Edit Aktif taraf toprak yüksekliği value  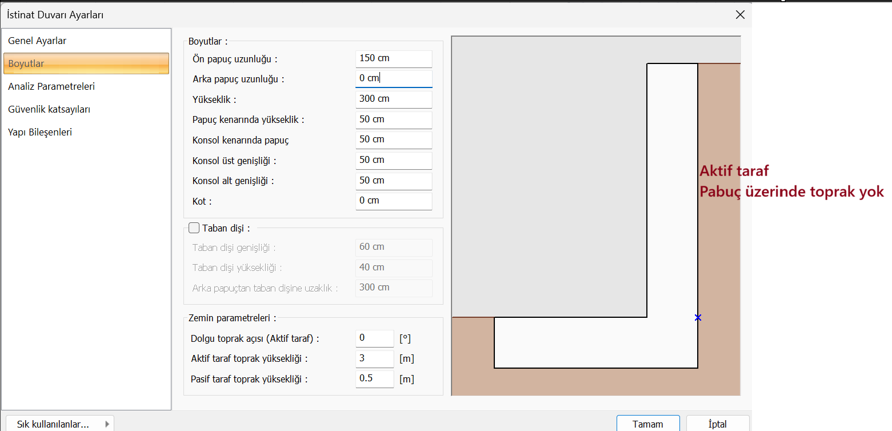375,359
